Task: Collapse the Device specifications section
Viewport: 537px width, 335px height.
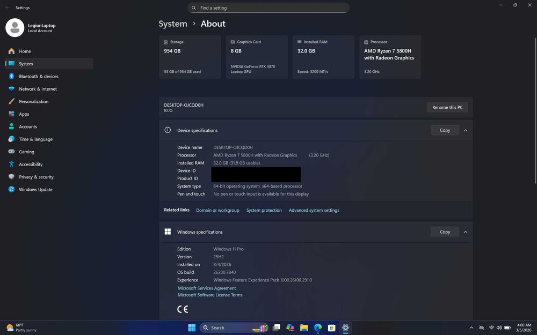Action: (x=466, y=130)
